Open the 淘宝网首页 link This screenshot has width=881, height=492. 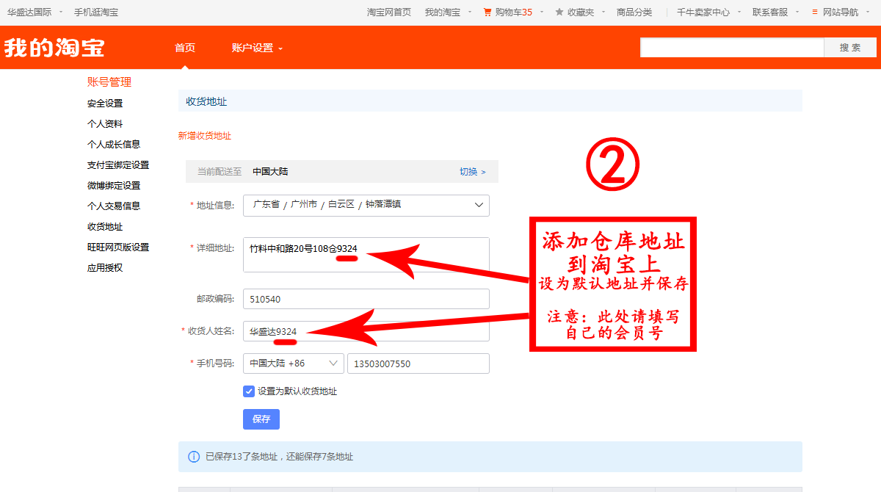pos(389,12)
